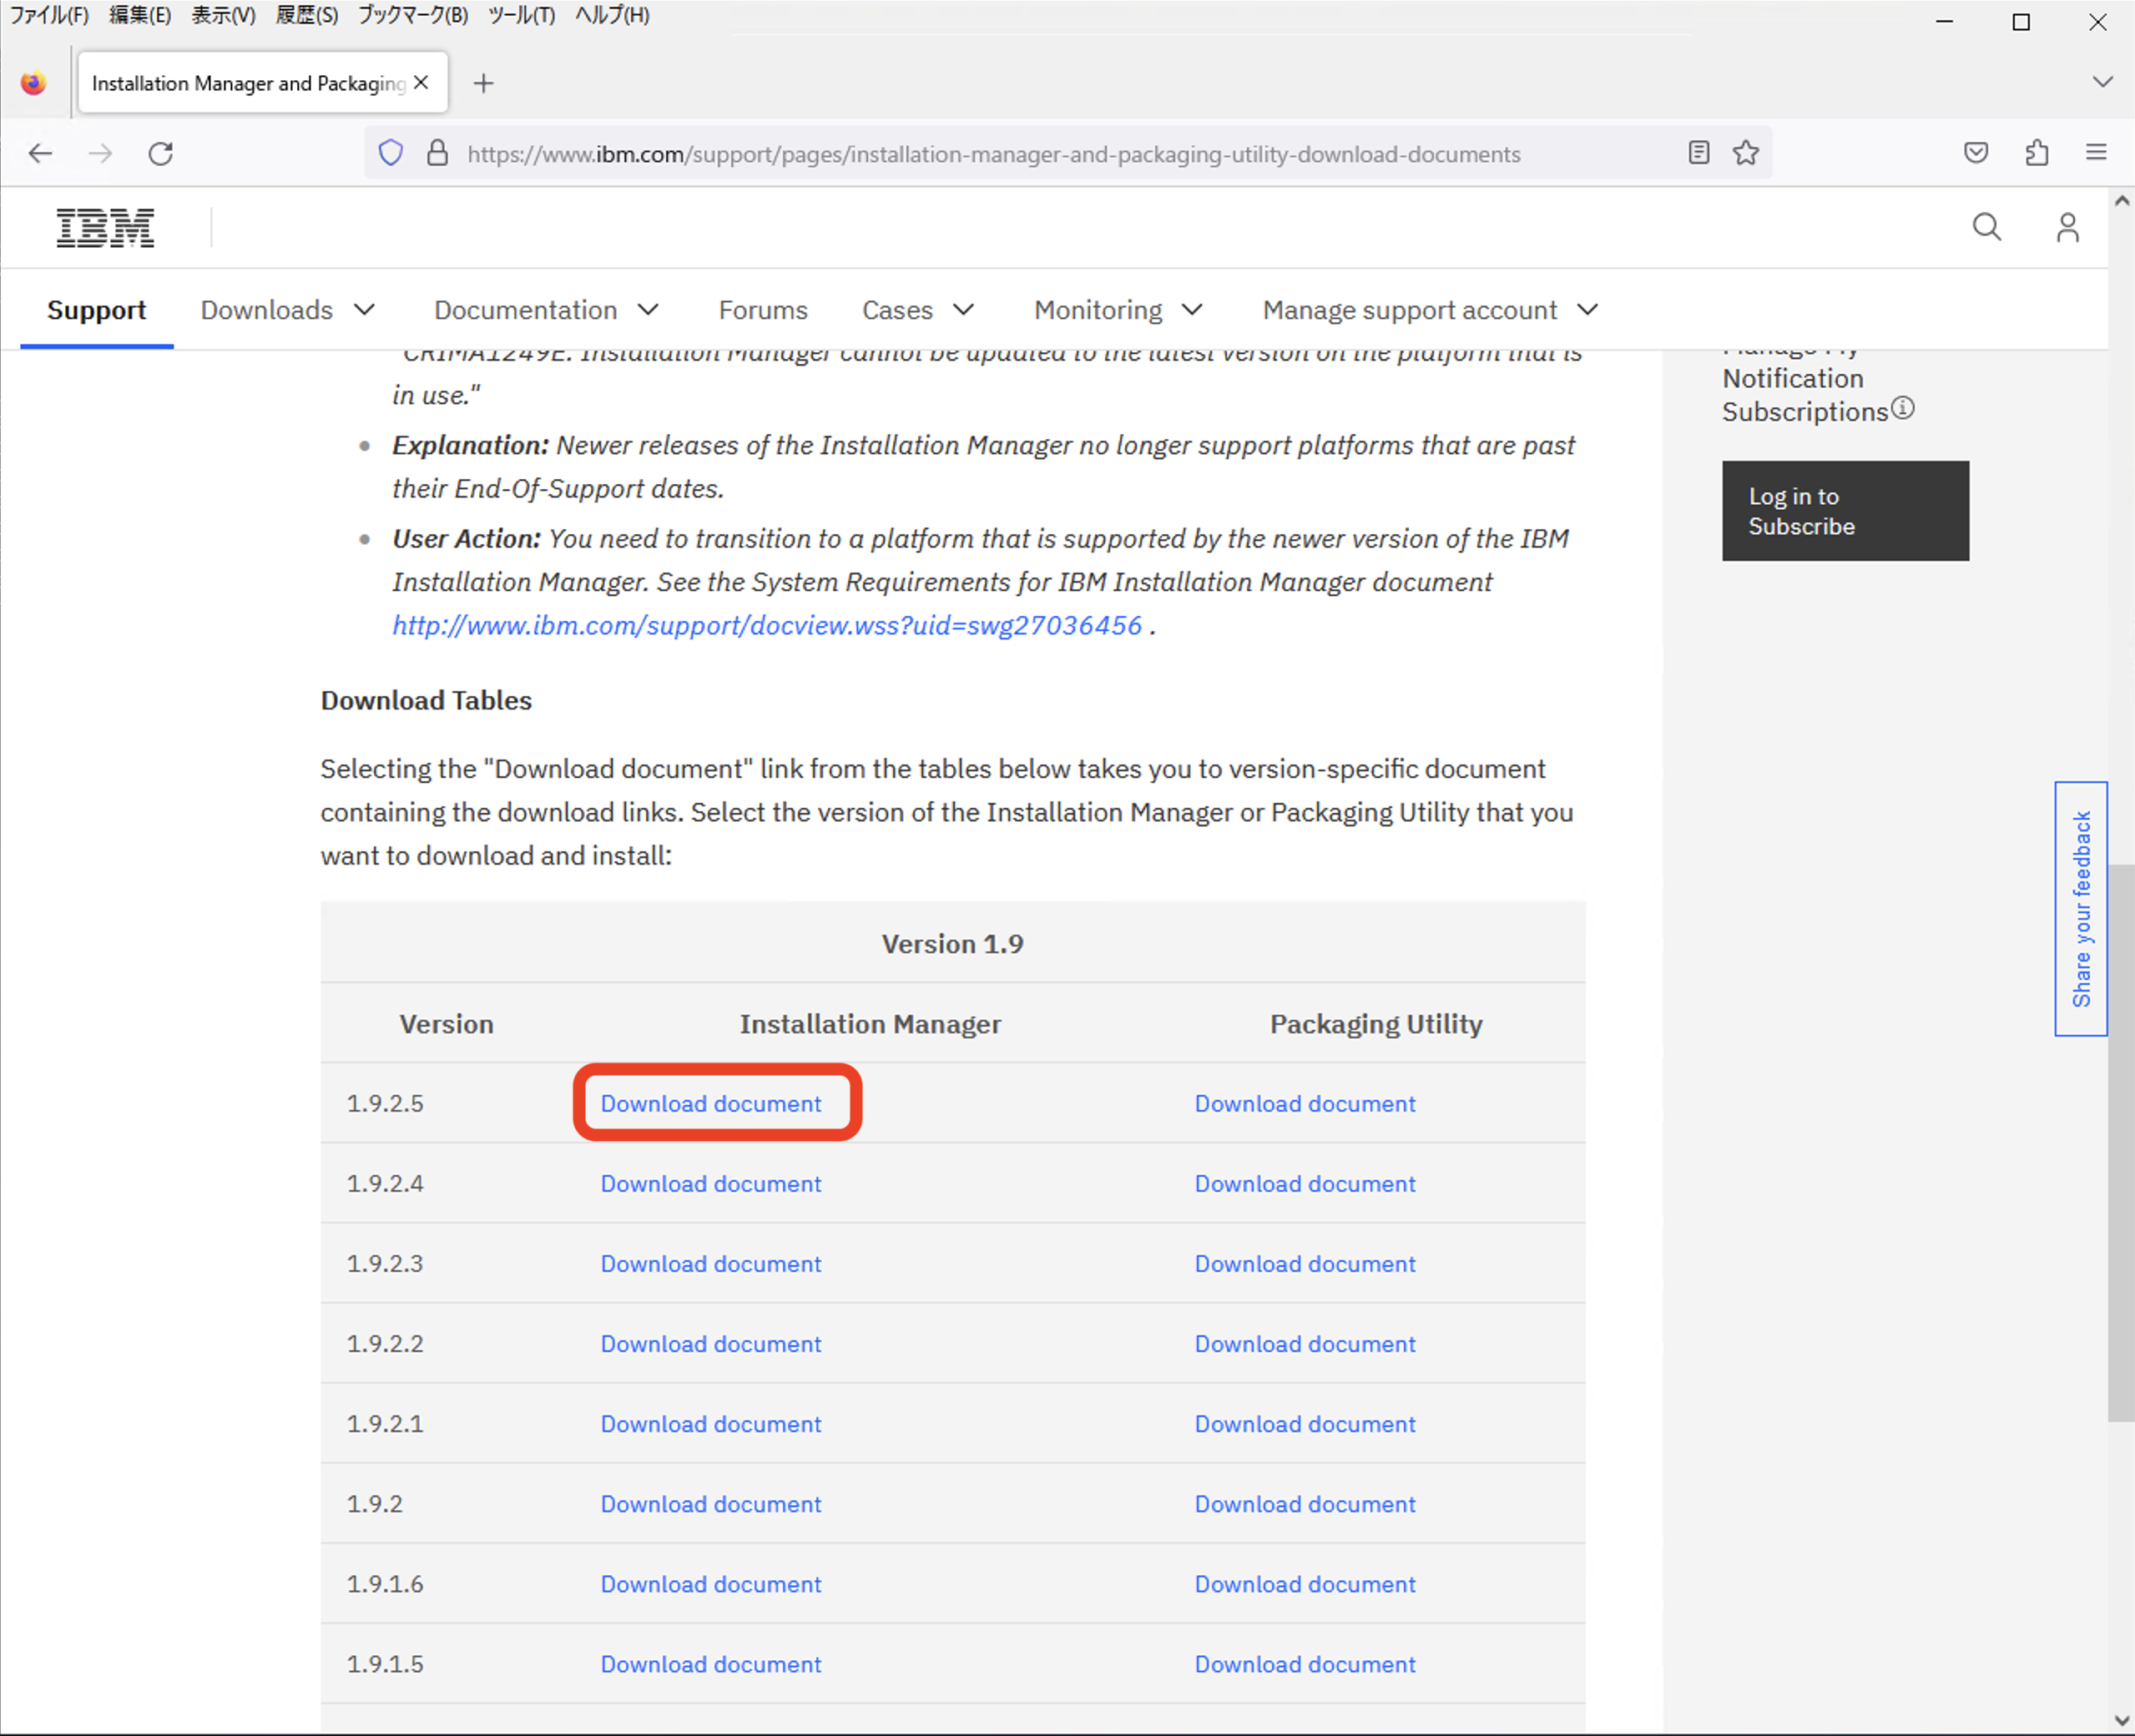
Task: Click the forward navigation arrow
Action: pos(100,153)
